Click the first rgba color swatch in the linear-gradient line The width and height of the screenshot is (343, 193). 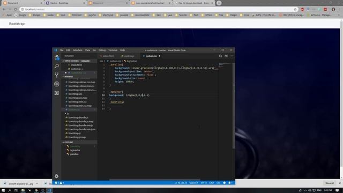[x=154, y=68]
